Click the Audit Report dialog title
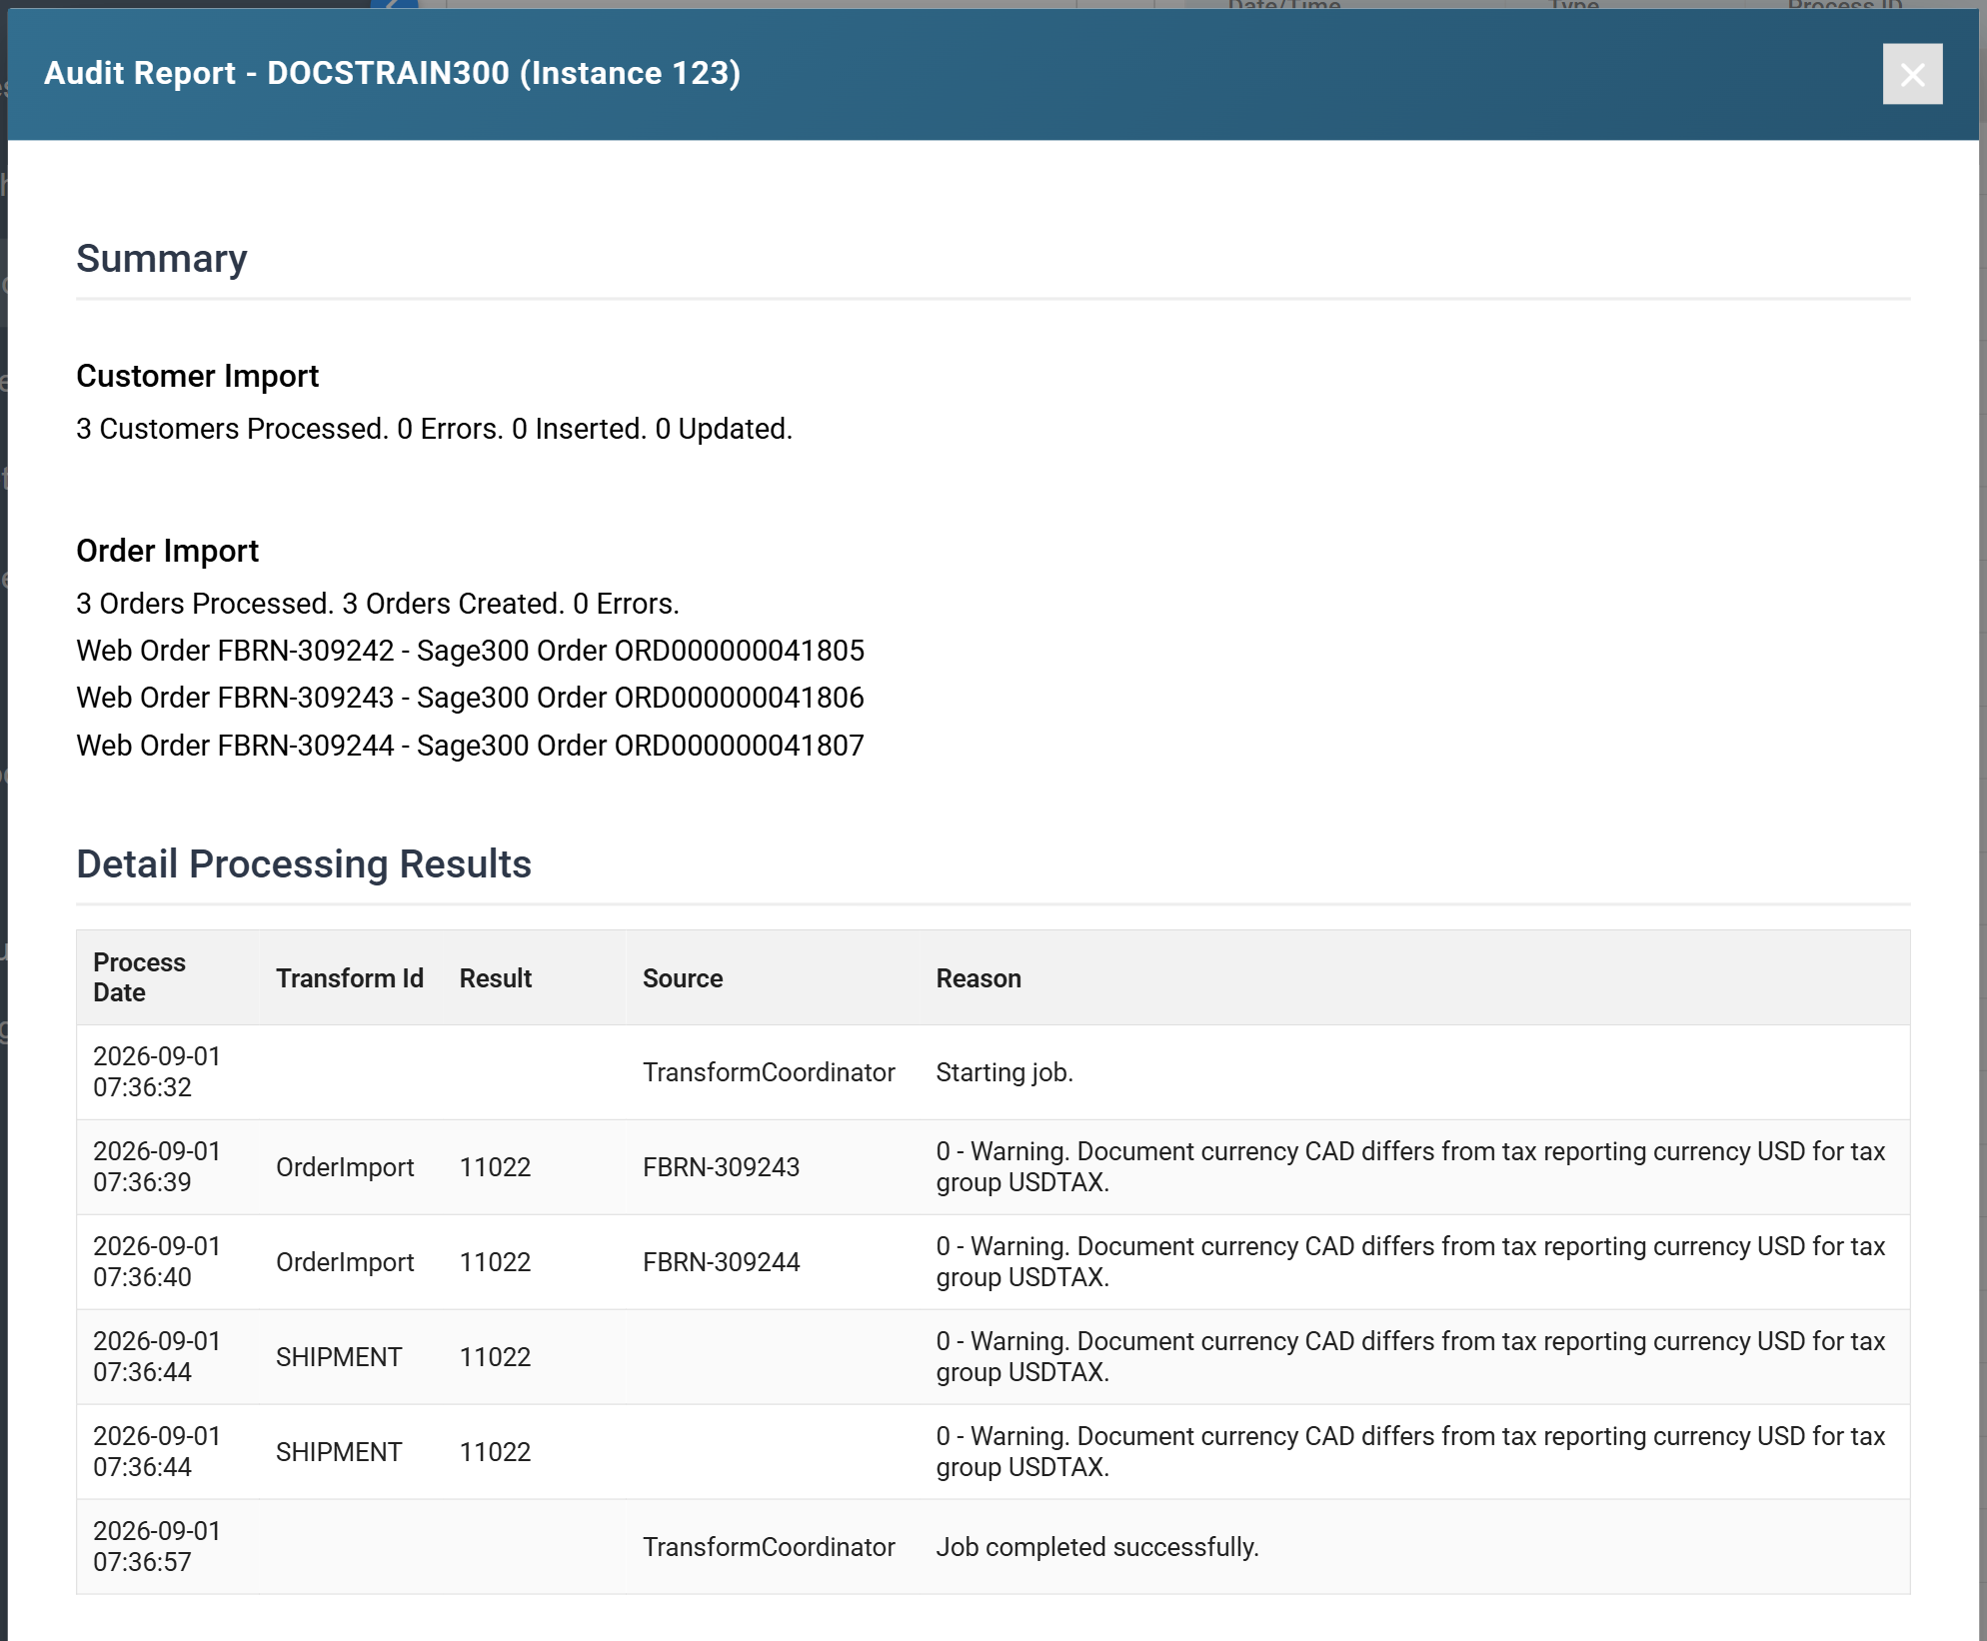 tap(393, 73)
